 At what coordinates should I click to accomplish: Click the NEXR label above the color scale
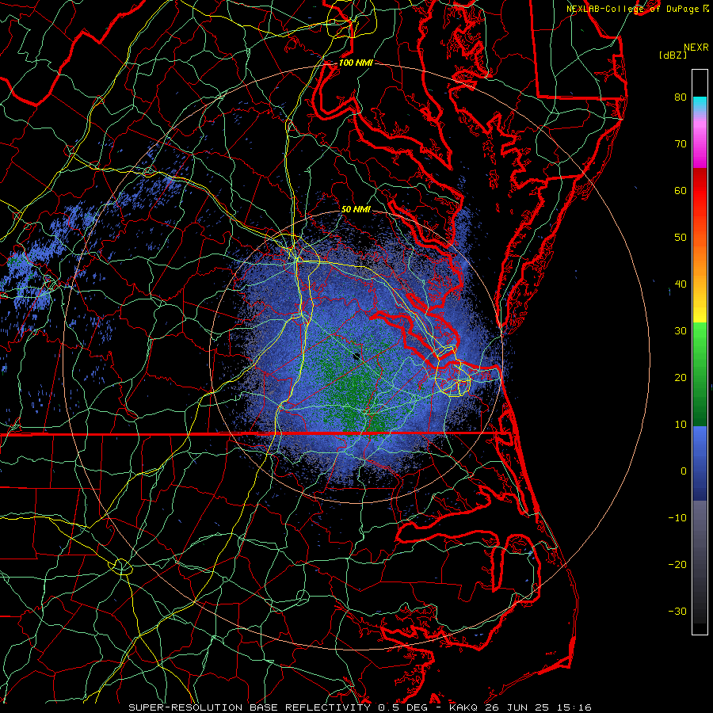coord(696,48)
